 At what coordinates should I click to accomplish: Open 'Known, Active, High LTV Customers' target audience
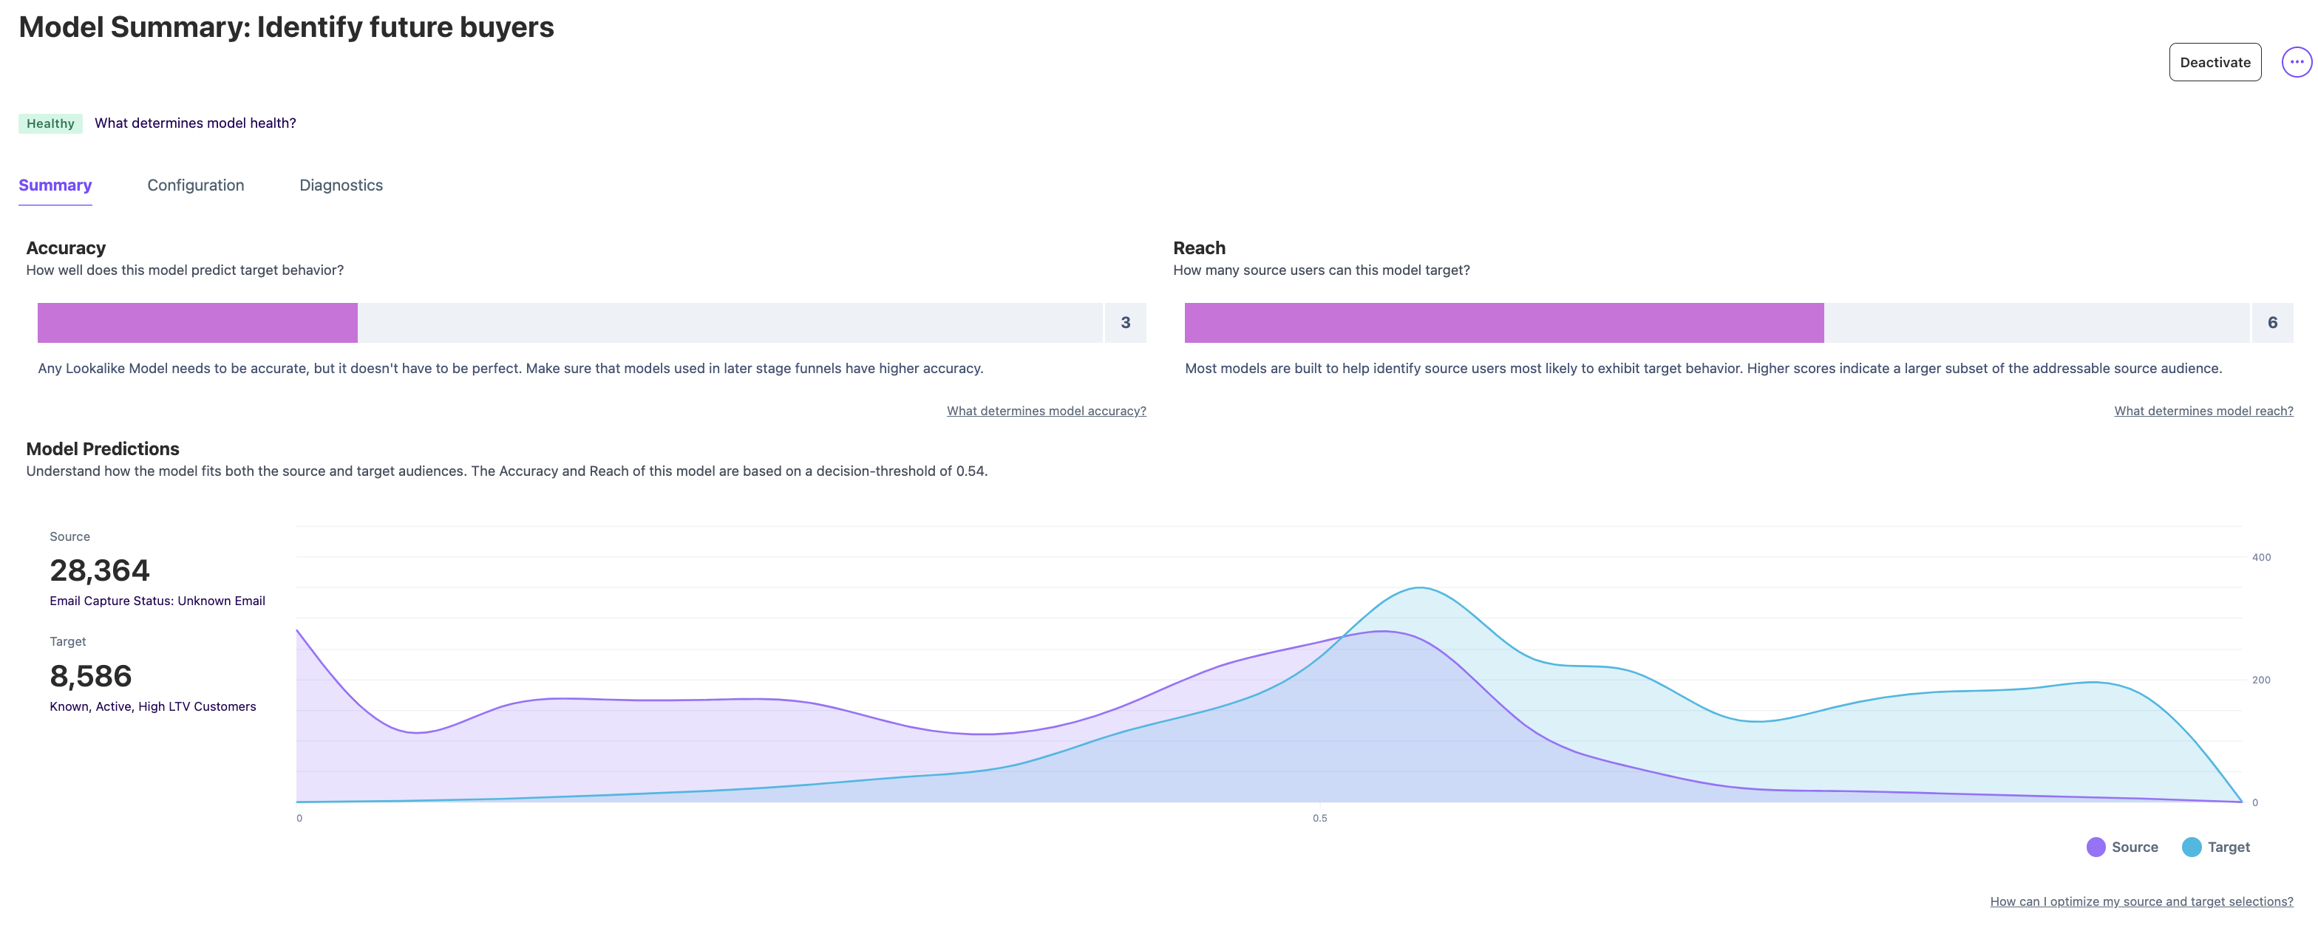(x=152, y=707)
